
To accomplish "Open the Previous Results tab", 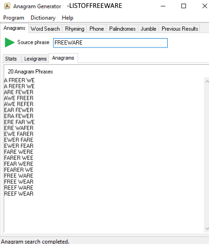I will click(180, 29).
